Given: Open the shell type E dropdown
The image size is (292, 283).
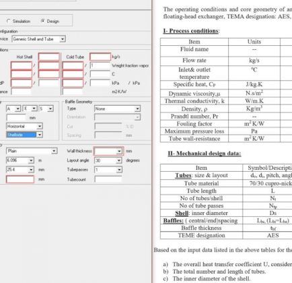Looking at the screenshot, I should (34, 109).
